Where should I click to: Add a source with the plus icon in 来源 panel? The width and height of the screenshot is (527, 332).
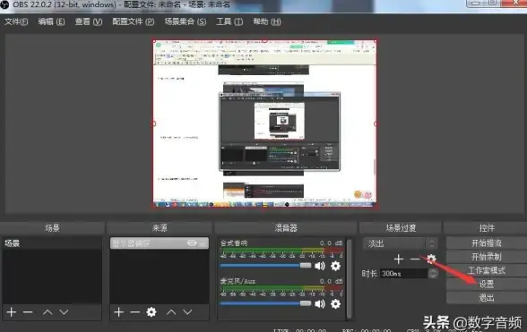118,312
